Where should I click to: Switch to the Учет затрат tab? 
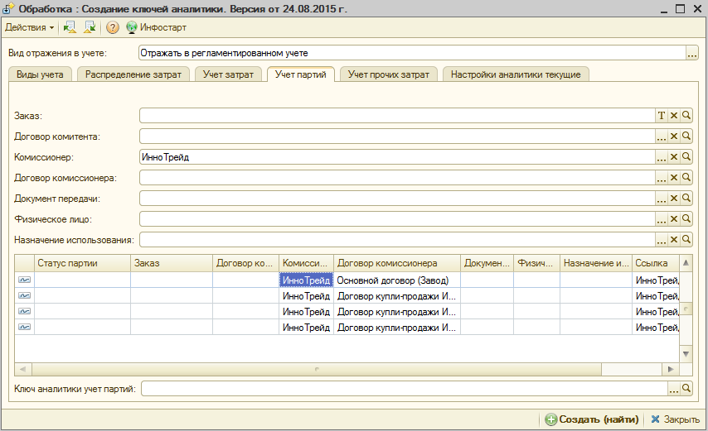228,74
